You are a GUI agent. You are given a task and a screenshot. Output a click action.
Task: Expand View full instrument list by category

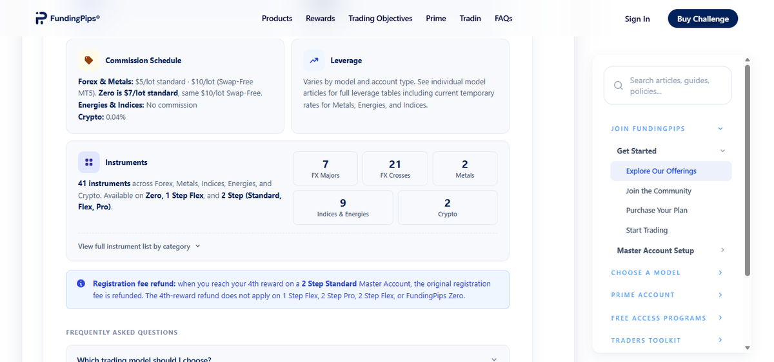139,246
